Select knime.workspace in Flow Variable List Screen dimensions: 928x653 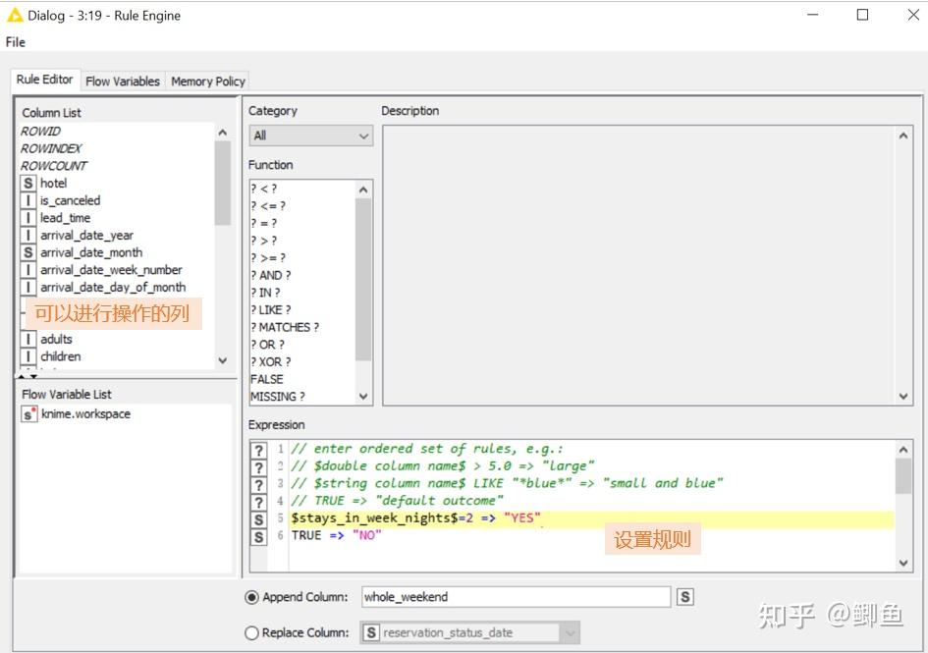(85, 413)
